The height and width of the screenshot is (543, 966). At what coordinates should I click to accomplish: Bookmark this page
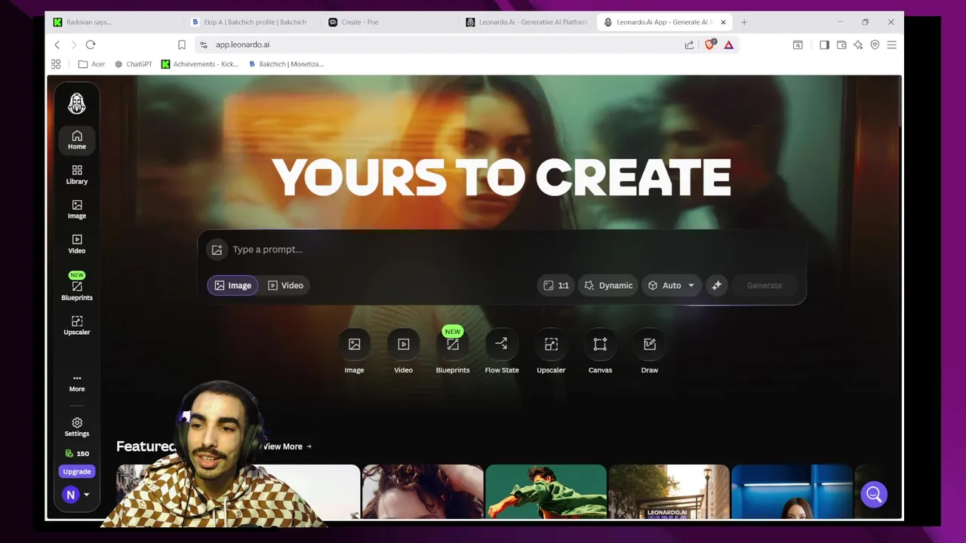pyautogui.click(x=182, y=44)
